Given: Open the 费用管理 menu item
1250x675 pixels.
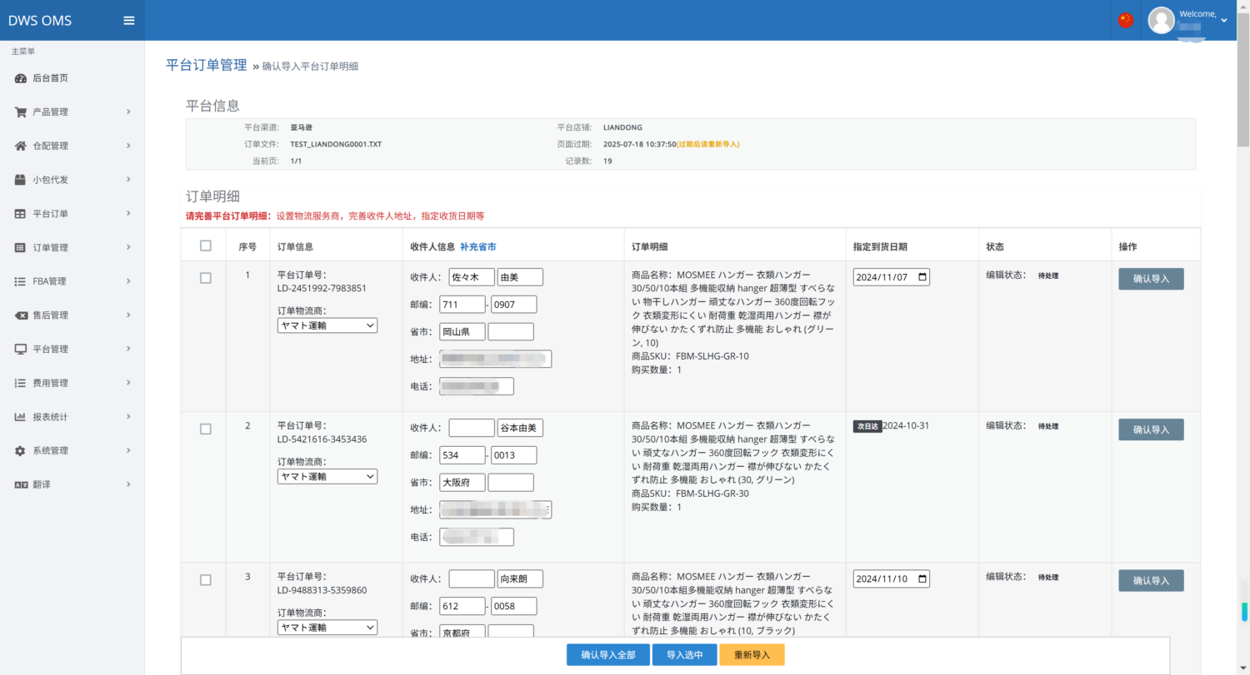Looking at the screenshot, I should click(x=72, y=383).
